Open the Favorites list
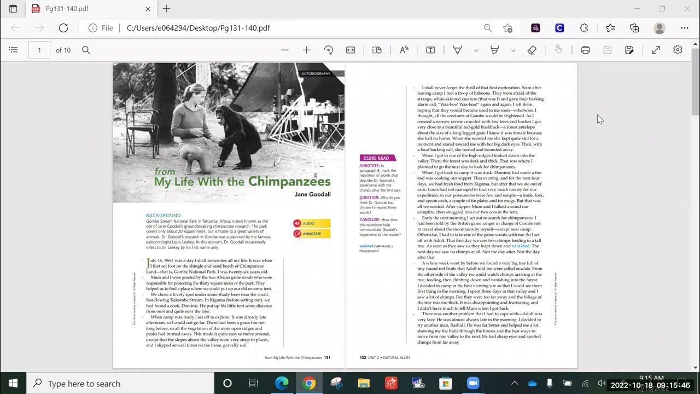This screenshot has width=700, height=394. coord(610,28)
